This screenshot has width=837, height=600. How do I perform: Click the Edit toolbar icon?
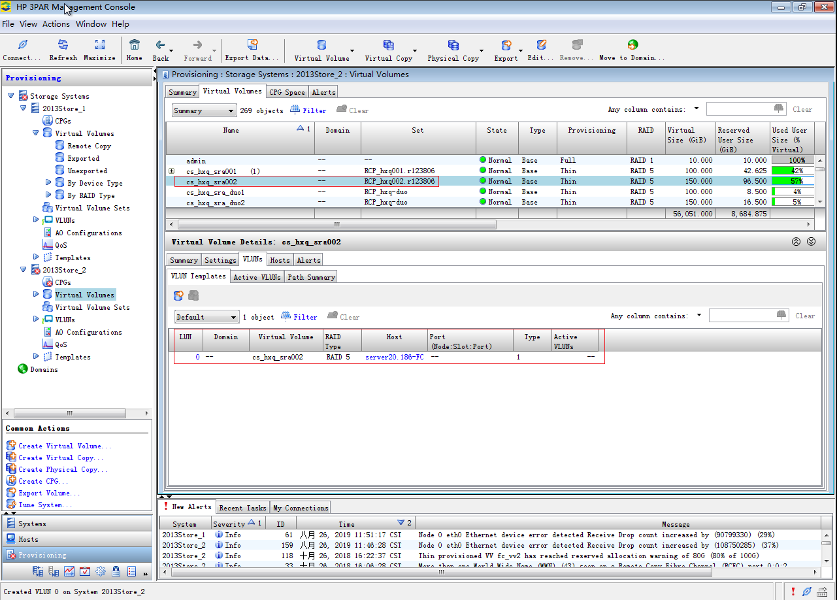pos(541,45)
